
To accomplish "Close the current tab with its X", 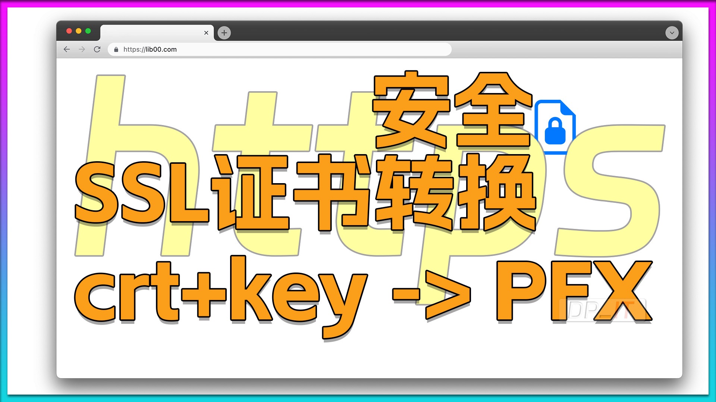I will [206, 33].
